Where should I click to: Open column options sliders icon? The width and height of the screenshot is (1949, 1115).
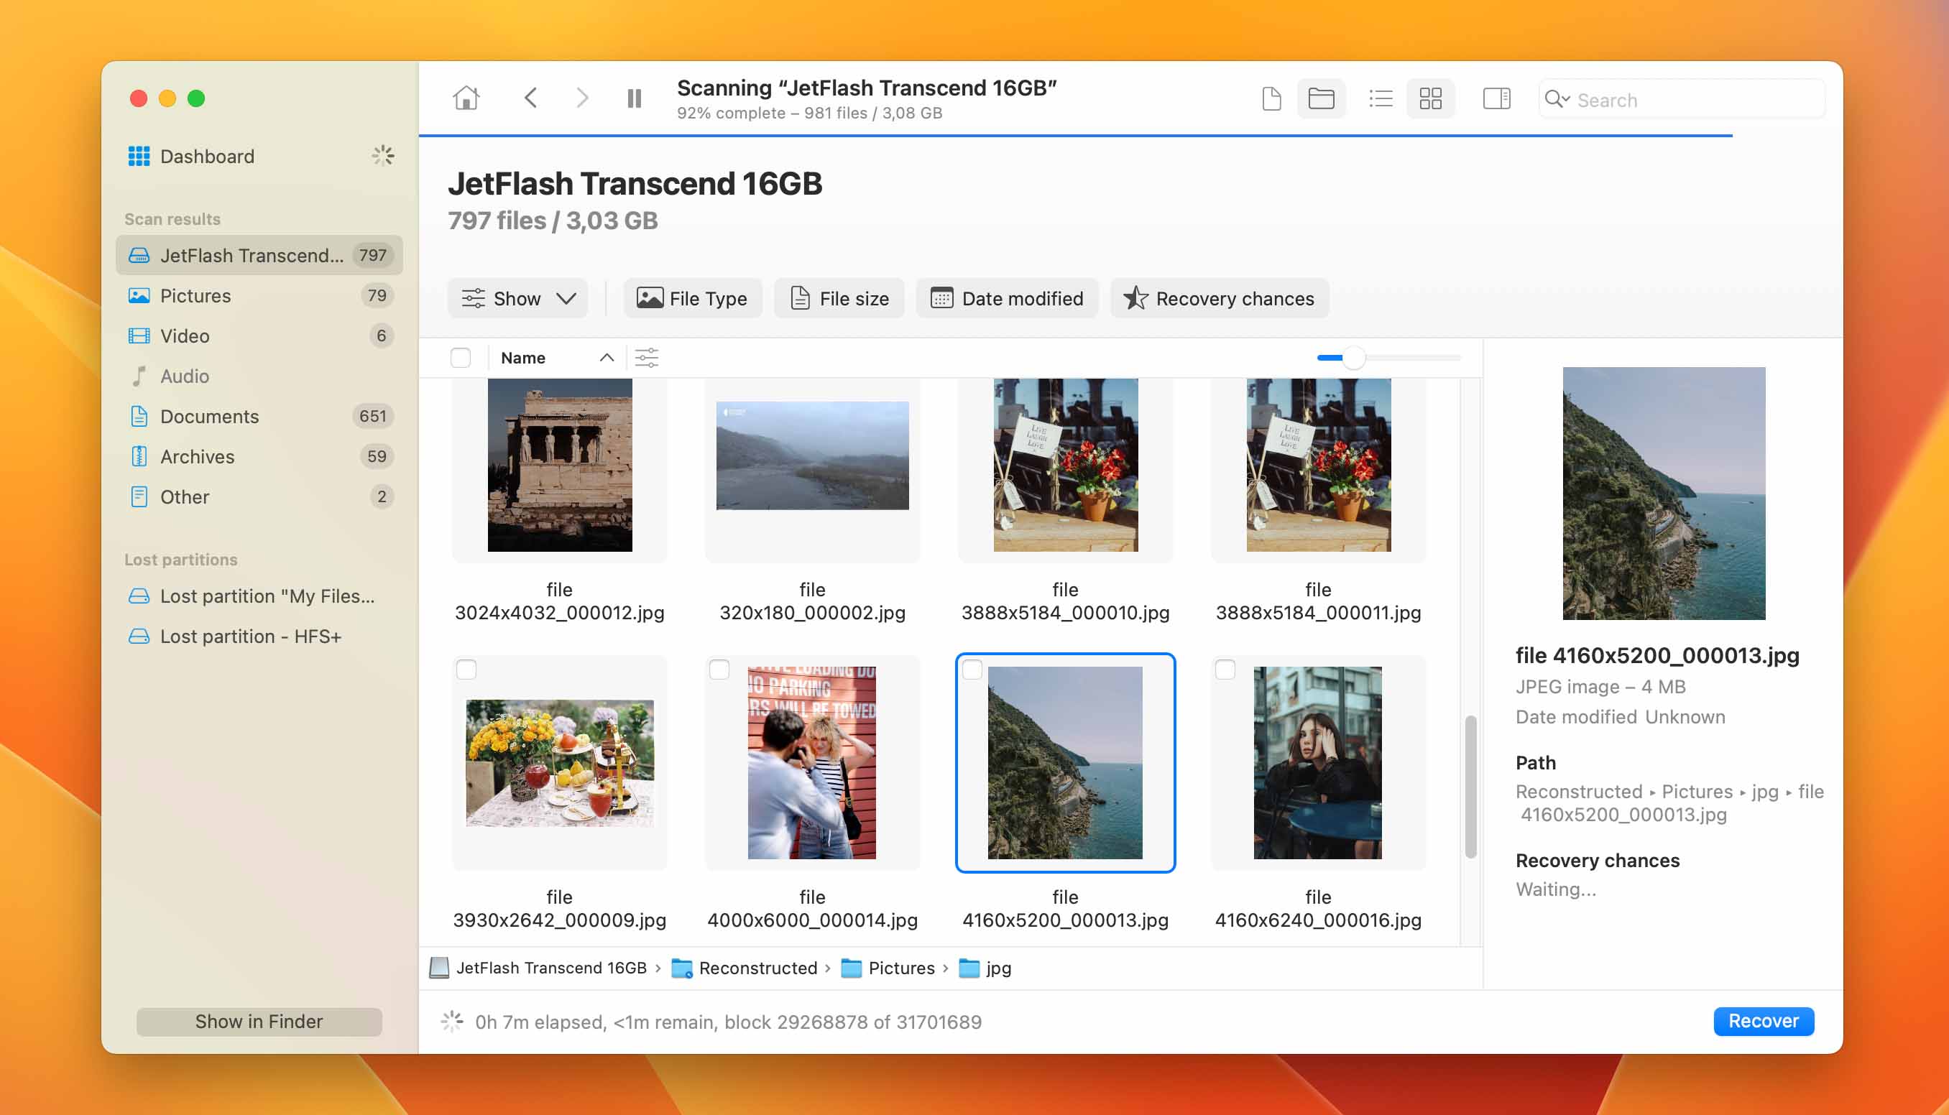646,358
